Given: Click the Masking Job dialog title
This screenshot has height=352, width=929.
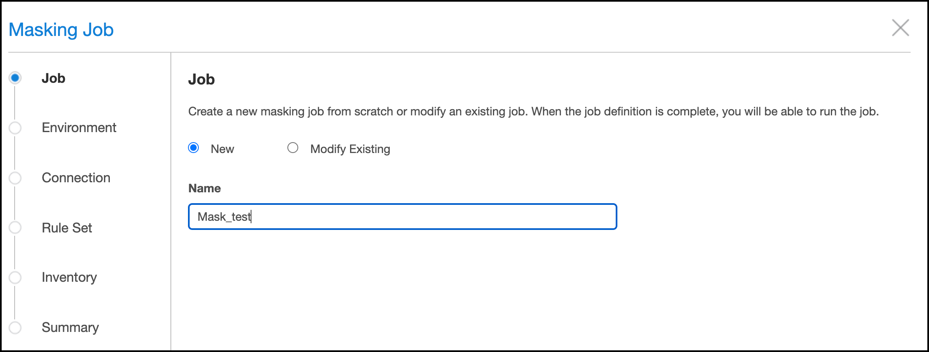Looking at the screenshot, I should click(61, 30).
